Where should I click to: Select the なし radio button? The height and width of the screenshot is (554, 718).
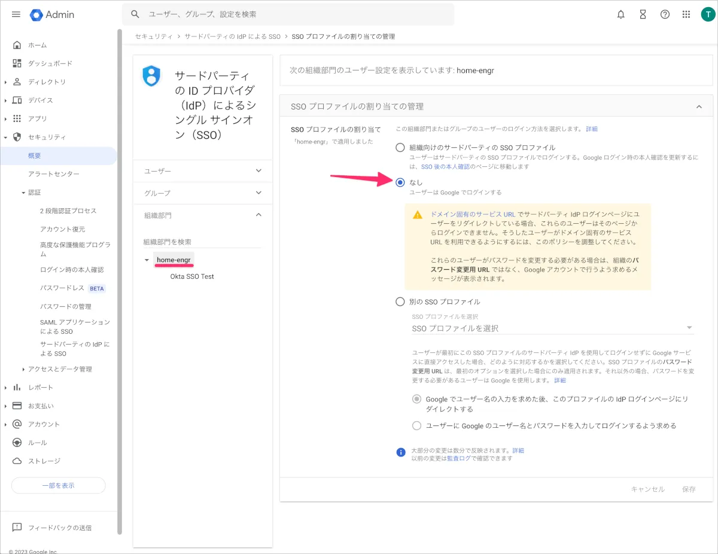click(x=400, y=182)
